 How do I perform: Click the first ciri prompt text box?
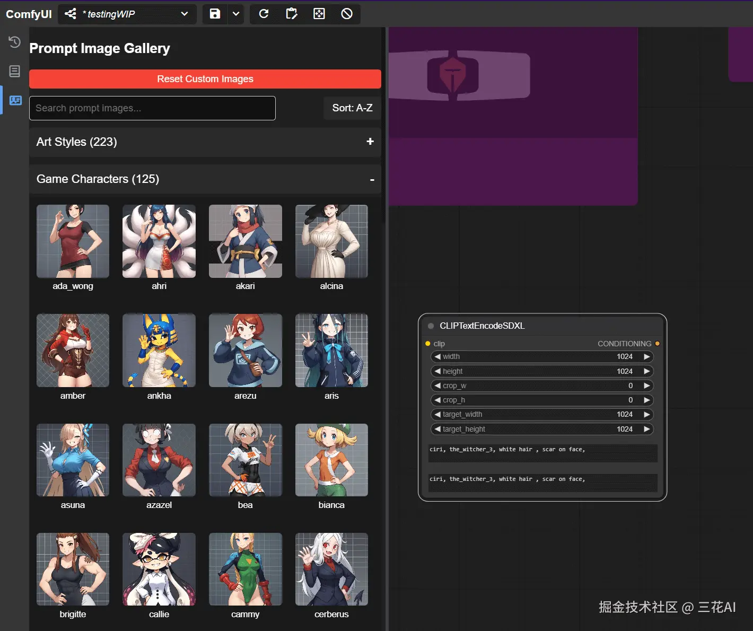543,453
